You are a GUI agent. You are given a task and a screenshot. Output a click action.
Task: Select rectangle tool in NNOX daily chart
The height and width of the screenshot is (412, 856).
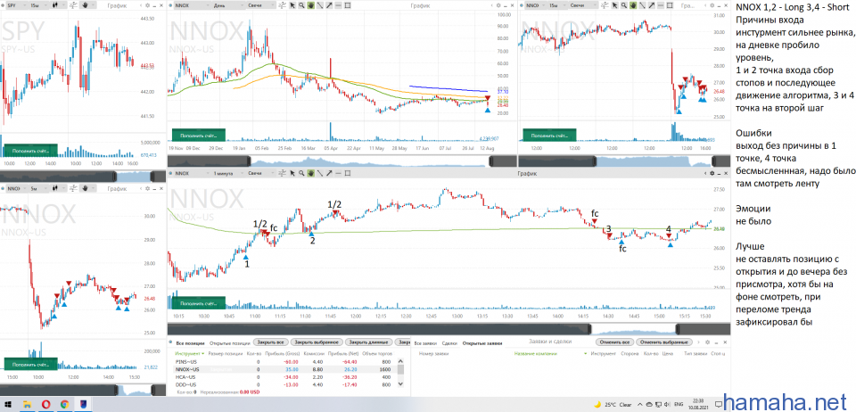pyautogui.click(x=348, y=5)
